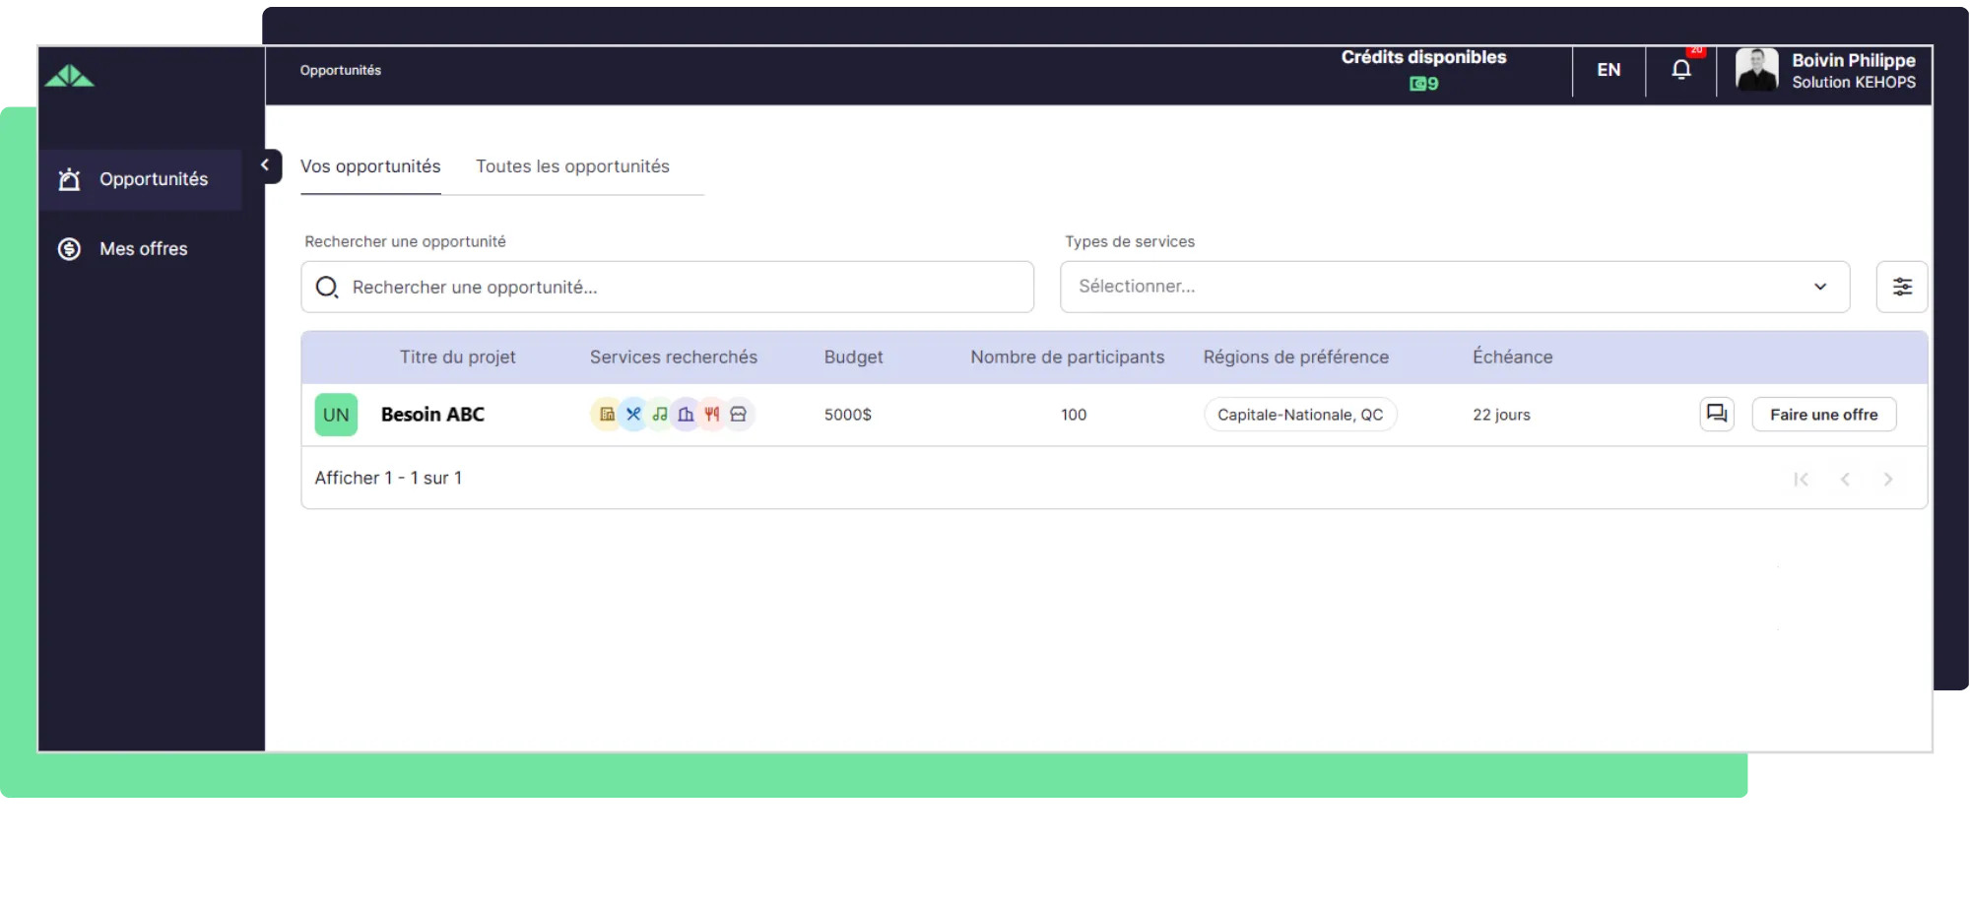The image size is (1970, 911).
Task: Open advanced filters sliders icon
Action: coord(1901,287)
